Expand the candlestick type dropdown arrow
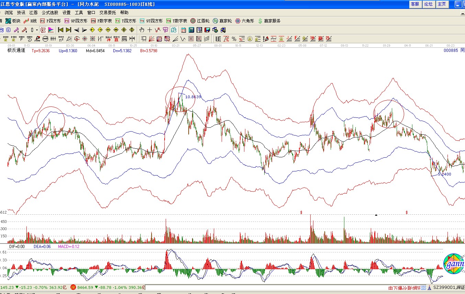The image size is (465, 294). [37, 30]
